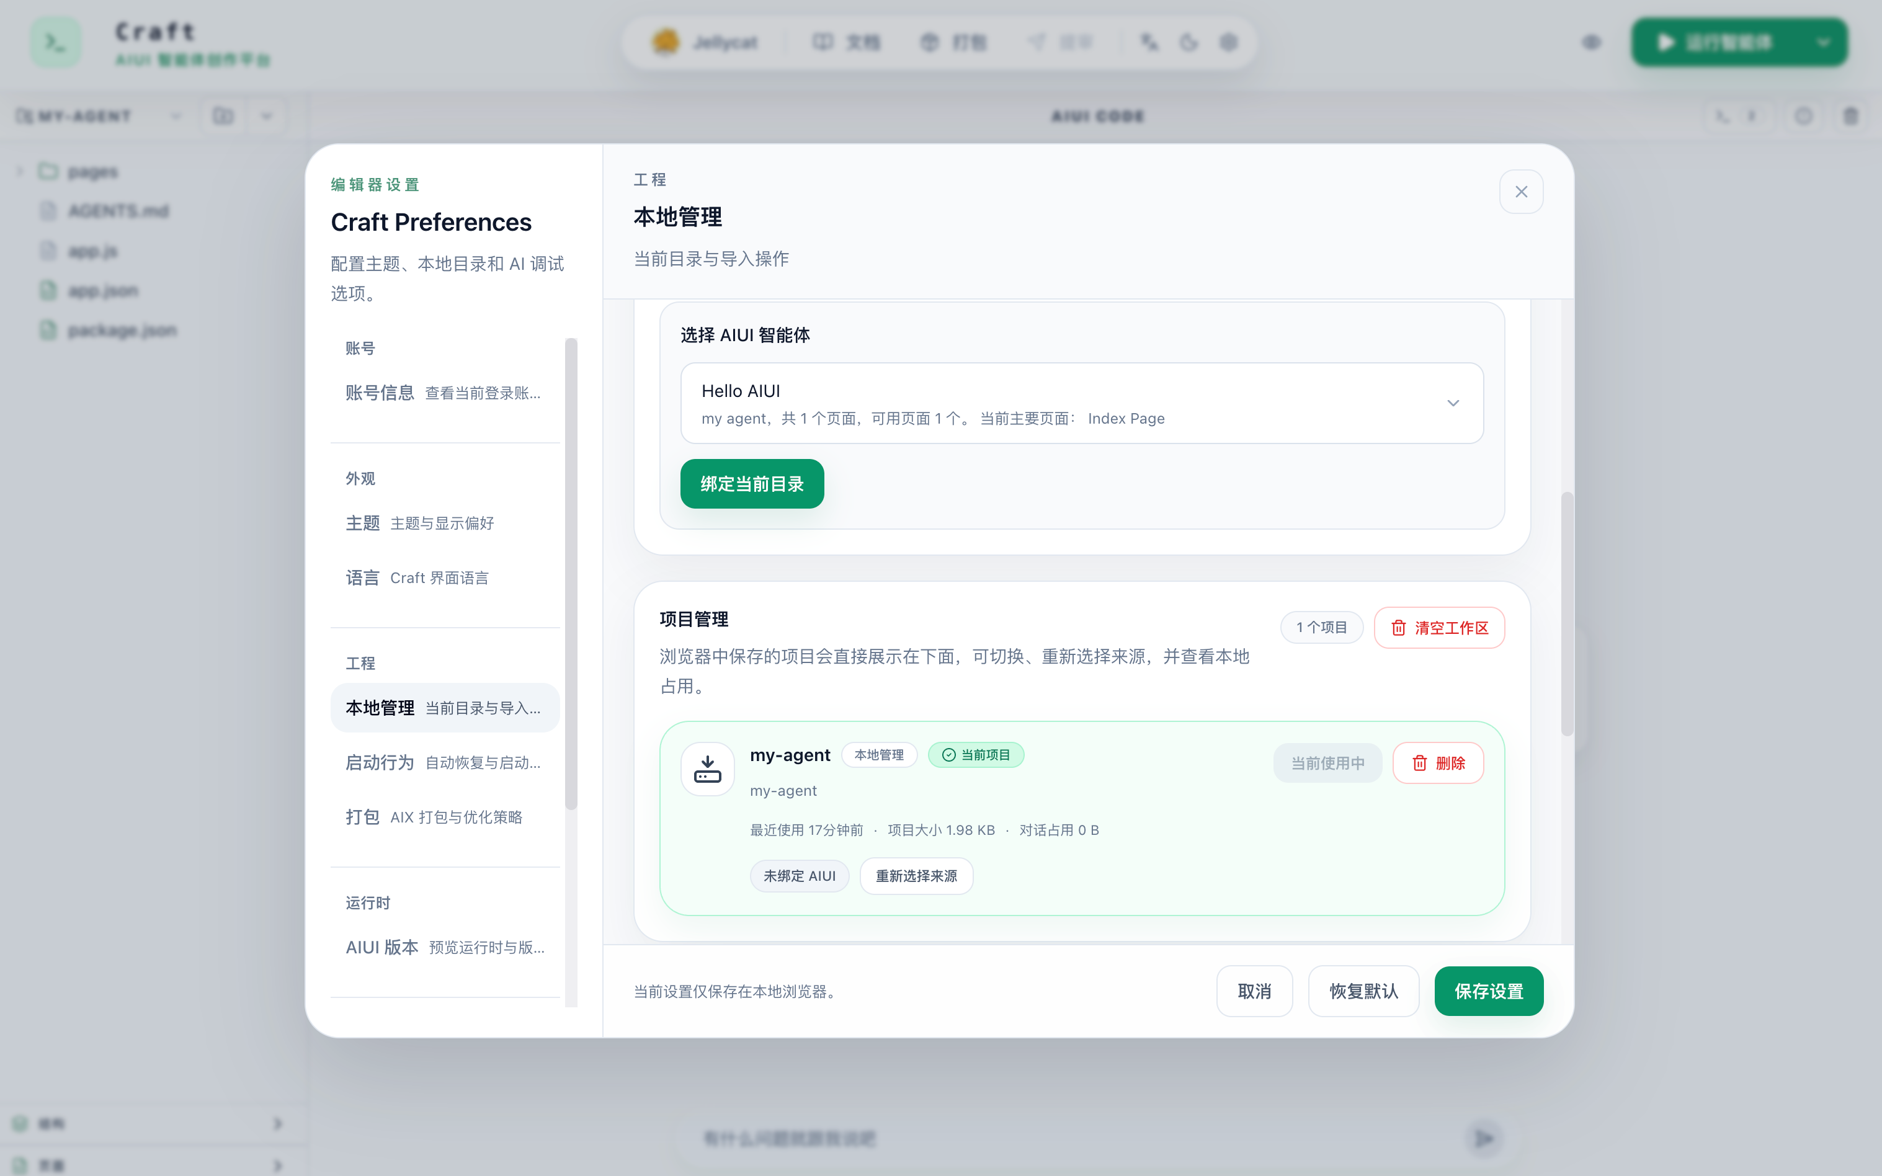Click the layout icon next to MY-AGENT

pos(223,116)
